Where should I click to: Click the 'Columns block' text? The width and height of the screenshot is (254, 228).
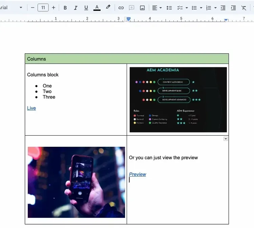point(43,75)
